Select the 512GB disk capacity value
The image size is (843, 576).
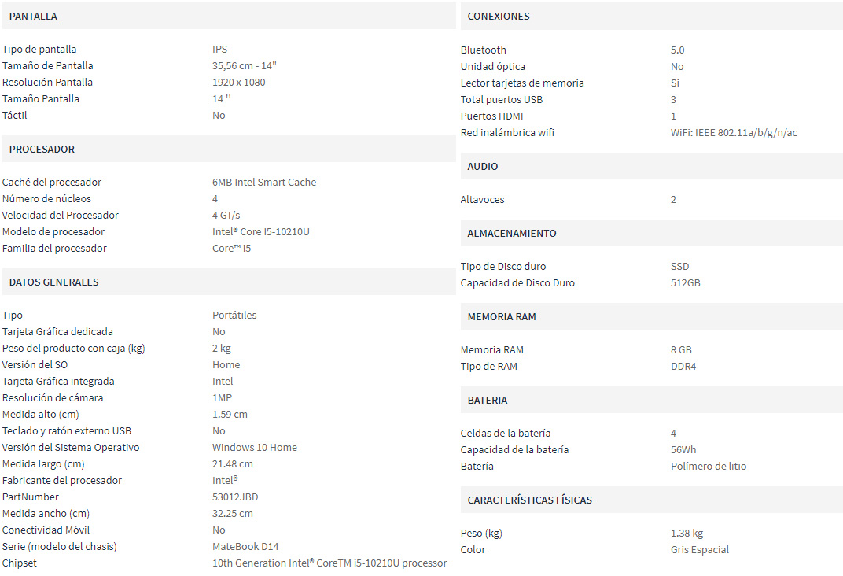tap(686, 283)
